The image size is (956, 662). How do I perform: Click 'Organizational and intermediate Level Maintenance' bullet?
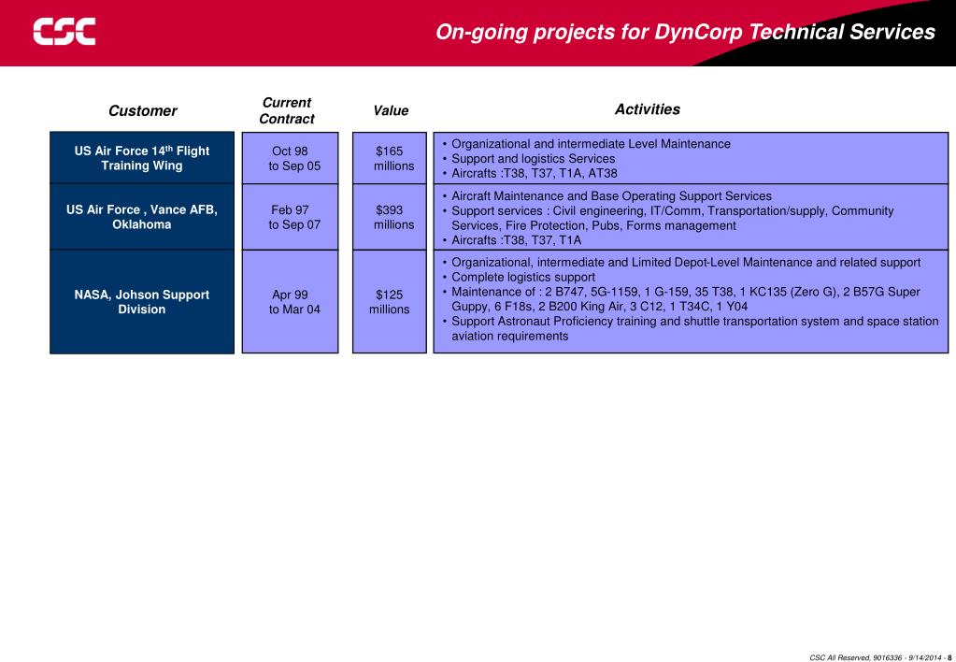[587, 144]
